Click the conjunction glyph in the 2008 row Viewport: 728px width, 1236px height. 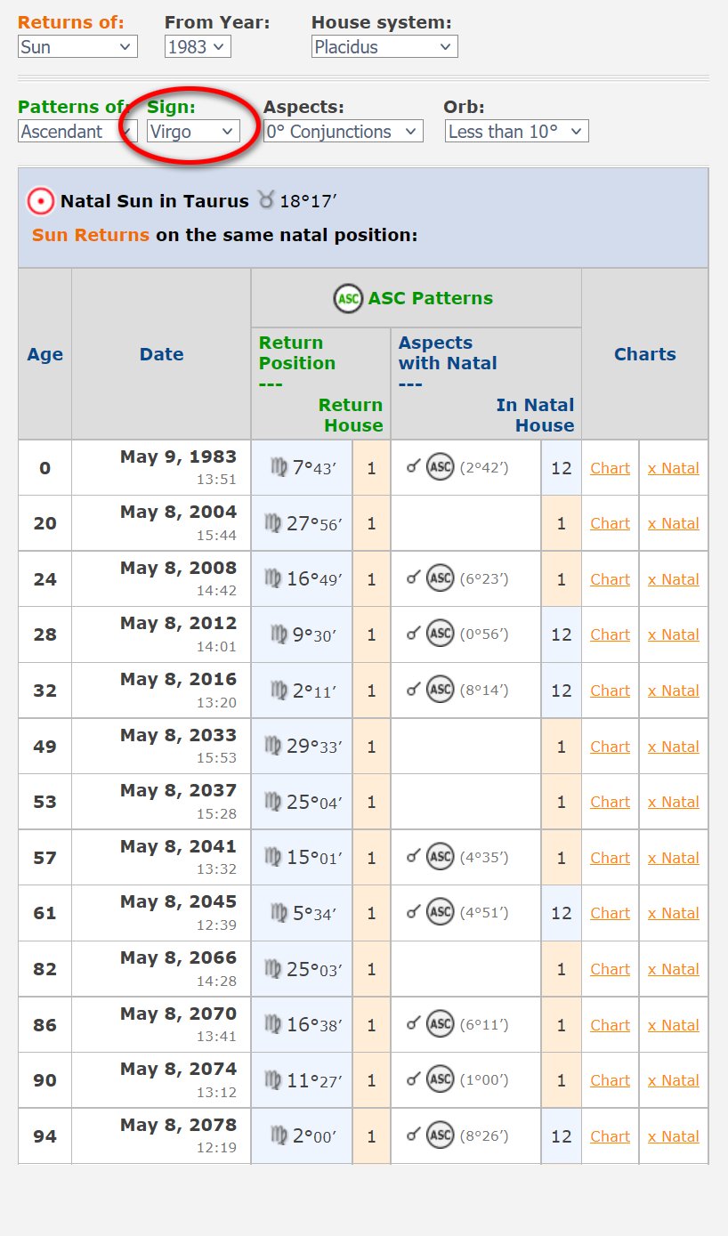tap(411, 578)
